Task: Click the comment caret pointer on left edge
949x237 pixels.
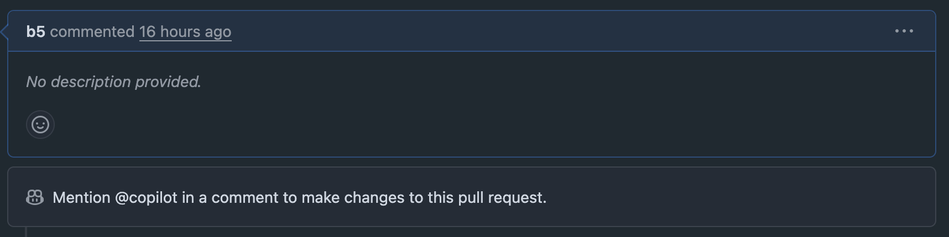Action: [4, 32]
